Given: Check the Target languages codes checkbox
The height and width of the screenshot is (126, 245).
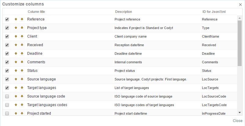Looking at the screenshot, I should tap(7, 105).
